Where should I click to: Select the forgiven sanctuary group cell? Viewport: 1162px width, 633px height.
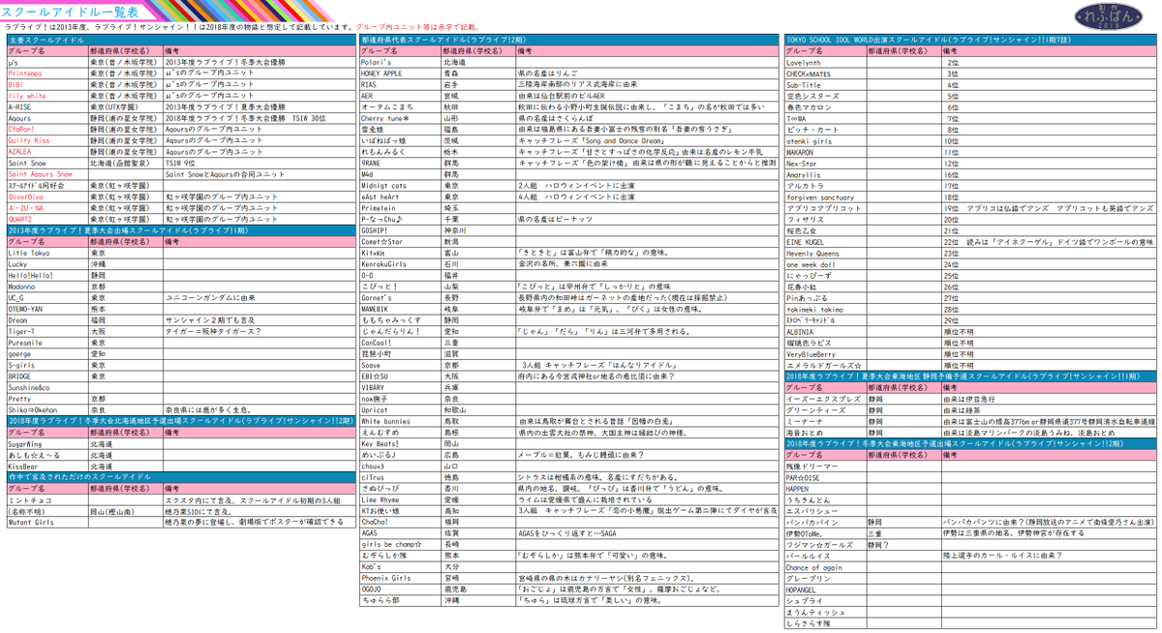click(x=825, y=196)
